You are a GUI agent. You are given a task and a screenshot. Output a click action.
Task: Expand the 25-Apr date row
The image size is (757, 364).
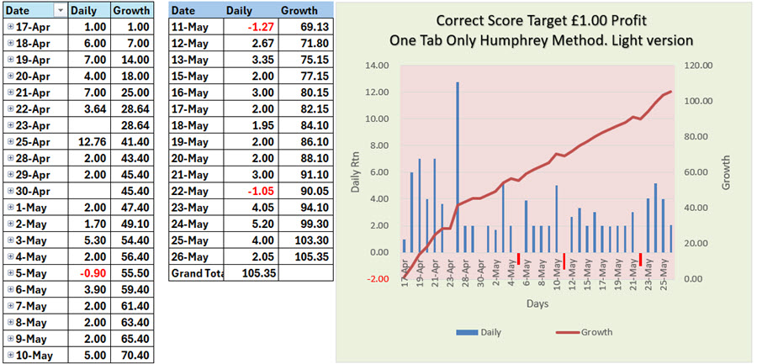tap(11, 140)
